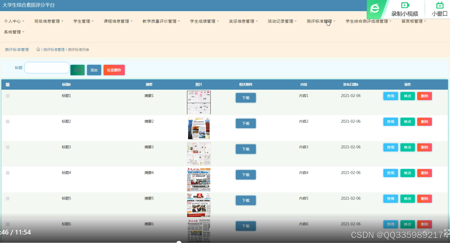Open the 班级信息管理 dropdown menu

[x=49, y=21]
